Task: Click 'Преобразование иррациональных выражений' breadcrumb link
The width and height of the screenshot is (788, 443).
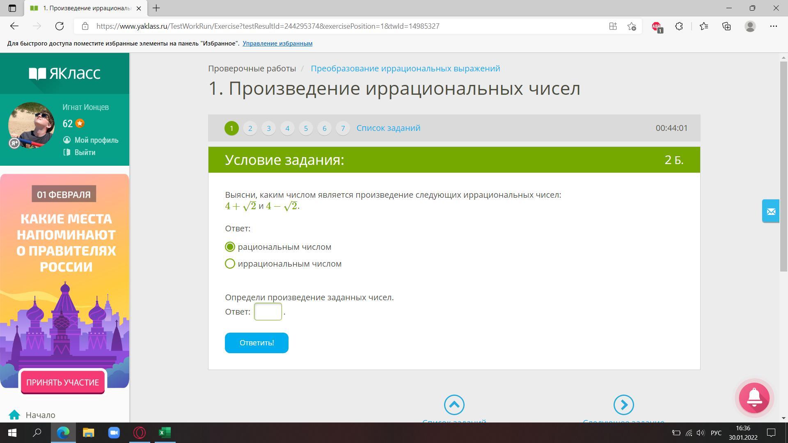Action: (405, 69)
